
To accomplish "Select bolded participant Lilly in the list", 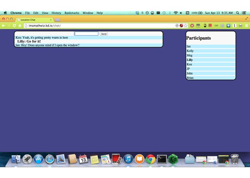I will [211, 60].
